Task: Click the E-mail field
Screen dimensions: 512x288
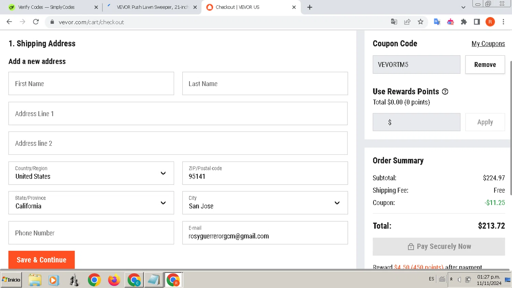Action: click(265, 233)
